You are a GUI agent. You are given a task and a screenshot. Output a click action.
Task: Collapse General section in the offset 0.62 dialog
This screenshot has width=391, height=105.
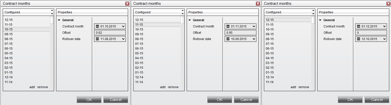(59, 20)
